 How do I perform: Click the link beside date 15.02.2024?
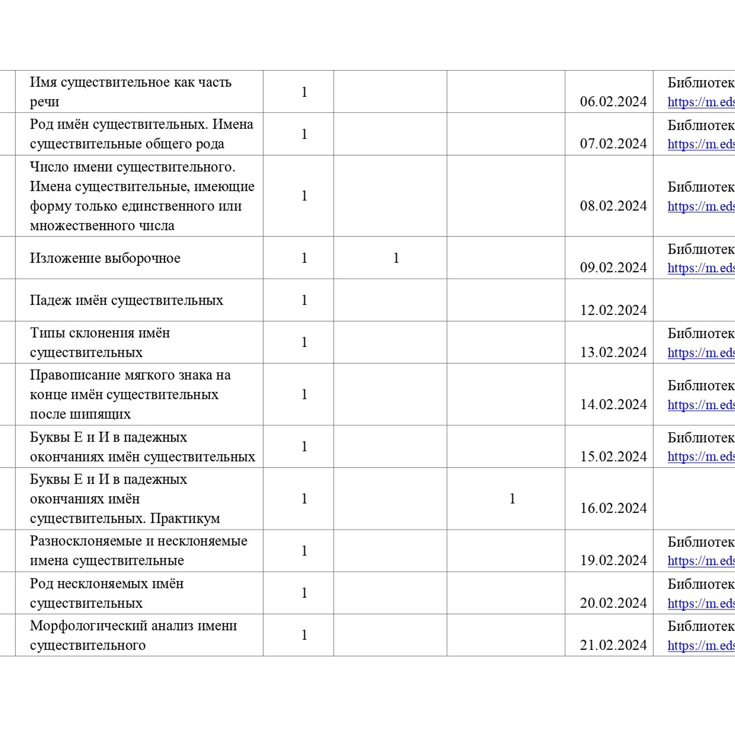pyautogui.click(x=701, y=457)
